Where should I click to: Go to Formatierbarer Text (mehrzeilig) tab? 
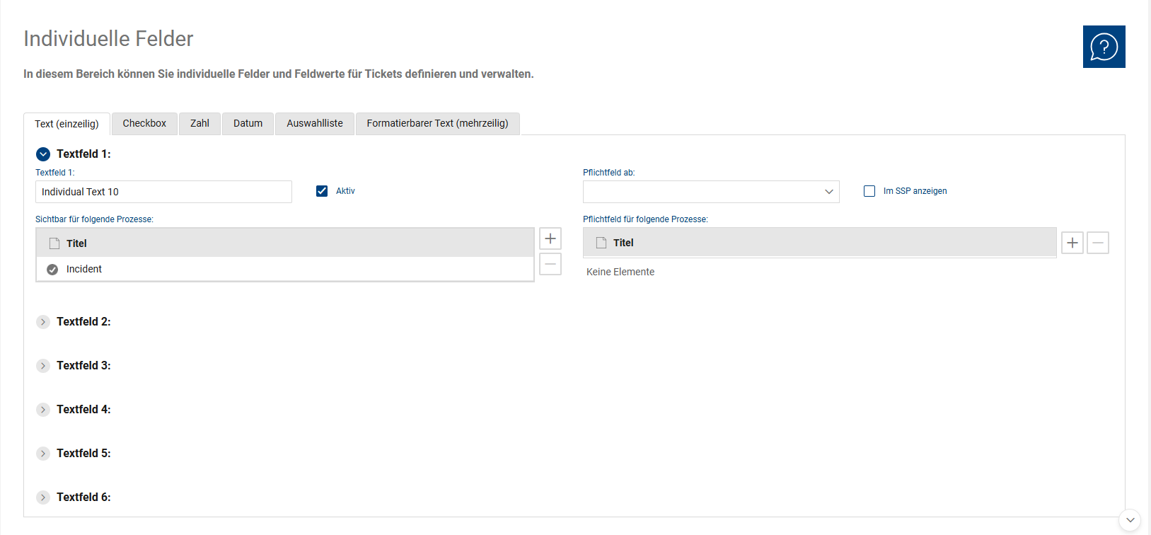pyautogui.click(x=437, y=123)
